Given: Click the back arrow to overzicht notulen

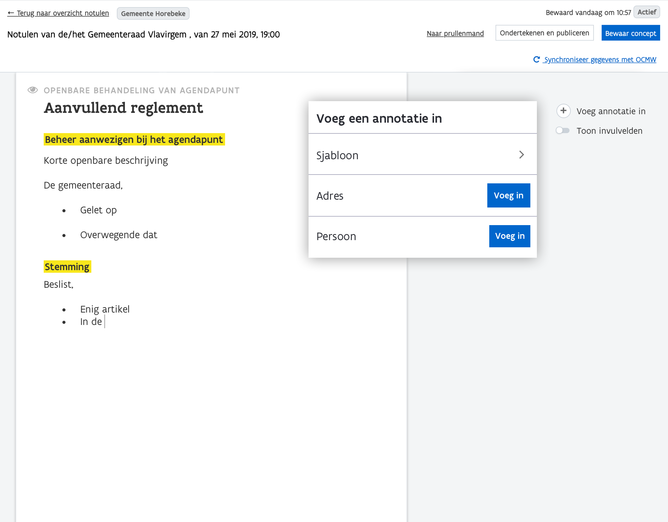Looking at the screenshot, I should [x=11, y=13].
